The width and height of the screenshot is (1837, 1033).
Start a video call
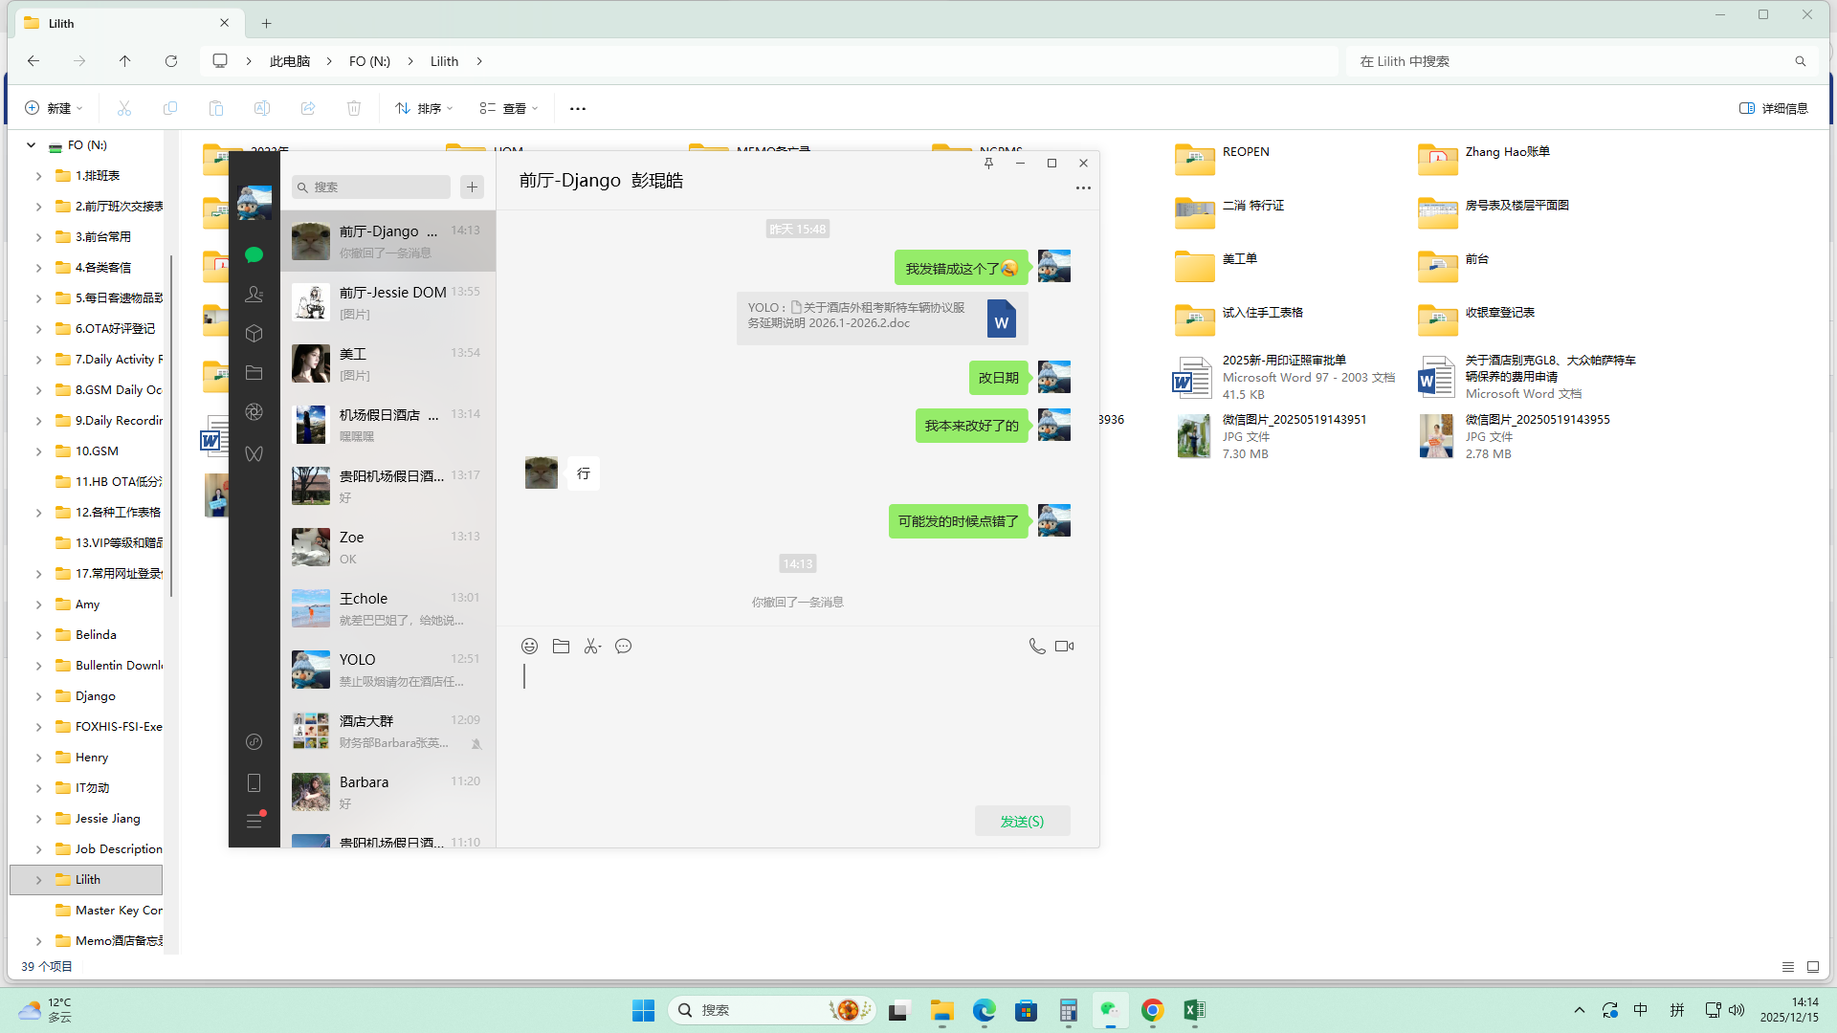pos(1064,647)
